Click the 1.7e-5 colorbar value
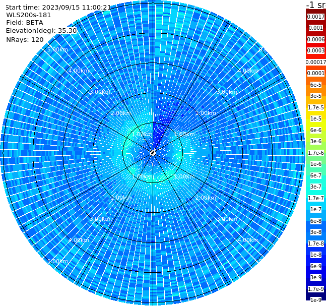 coord(316,107)
